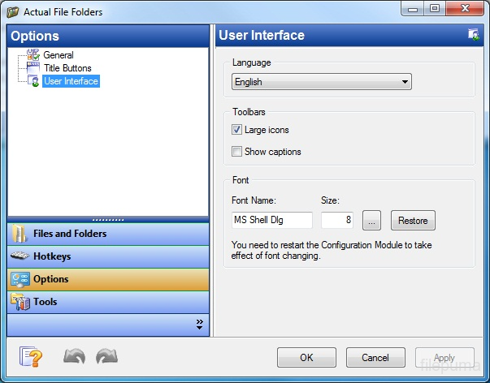Click the undo arrow icon
This screenshot has height=383, width=490.
pyautogui.click(x=75, y=357)
